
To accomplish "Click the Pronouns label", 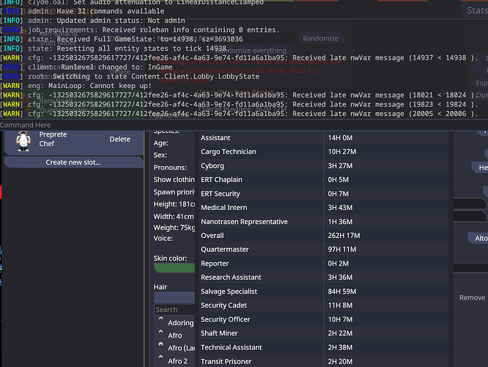I will pyautogui.click(x=170, y=167).
